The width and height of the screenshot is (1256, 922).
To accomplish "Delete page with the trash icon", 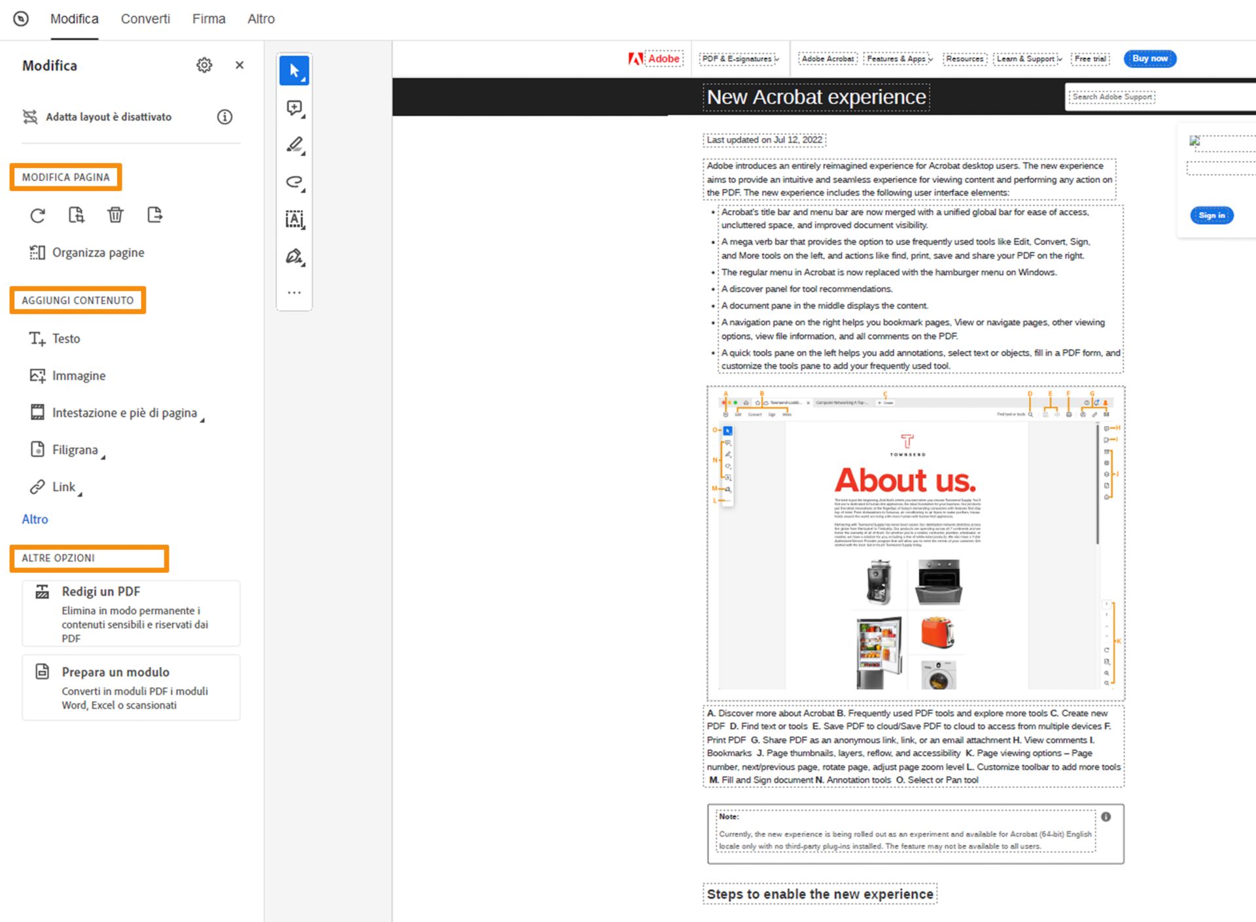I will tap(115, 215).
